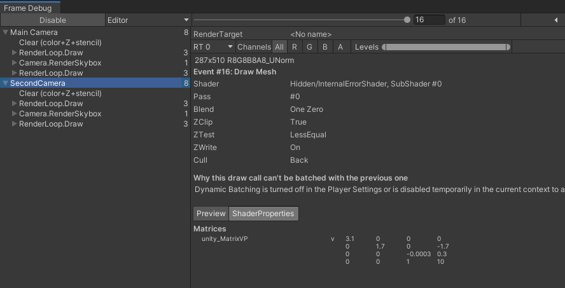The width and height of the screenshot is (565, 288).
Task: Toggle the All channels button
Action: click(279, 47)
